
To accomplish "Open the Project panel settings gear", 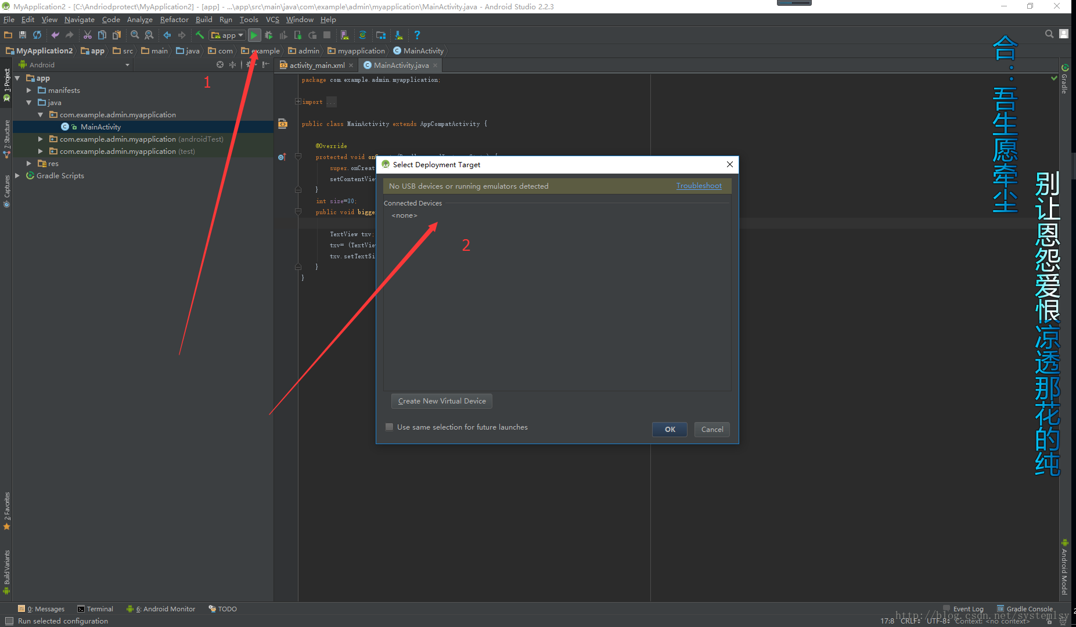I will 250,64.
